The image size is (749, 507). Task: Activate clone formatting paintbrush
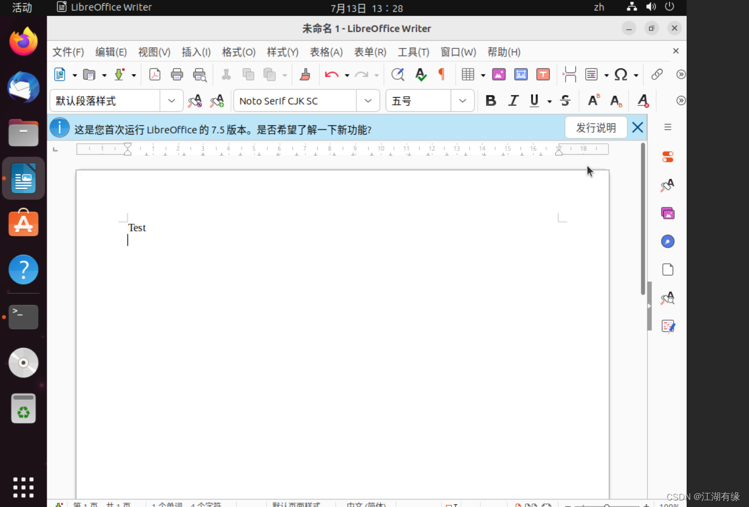coord(305,74)
